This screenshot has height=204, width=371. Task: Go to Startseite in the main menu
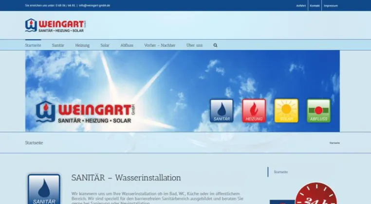[33, 45]
